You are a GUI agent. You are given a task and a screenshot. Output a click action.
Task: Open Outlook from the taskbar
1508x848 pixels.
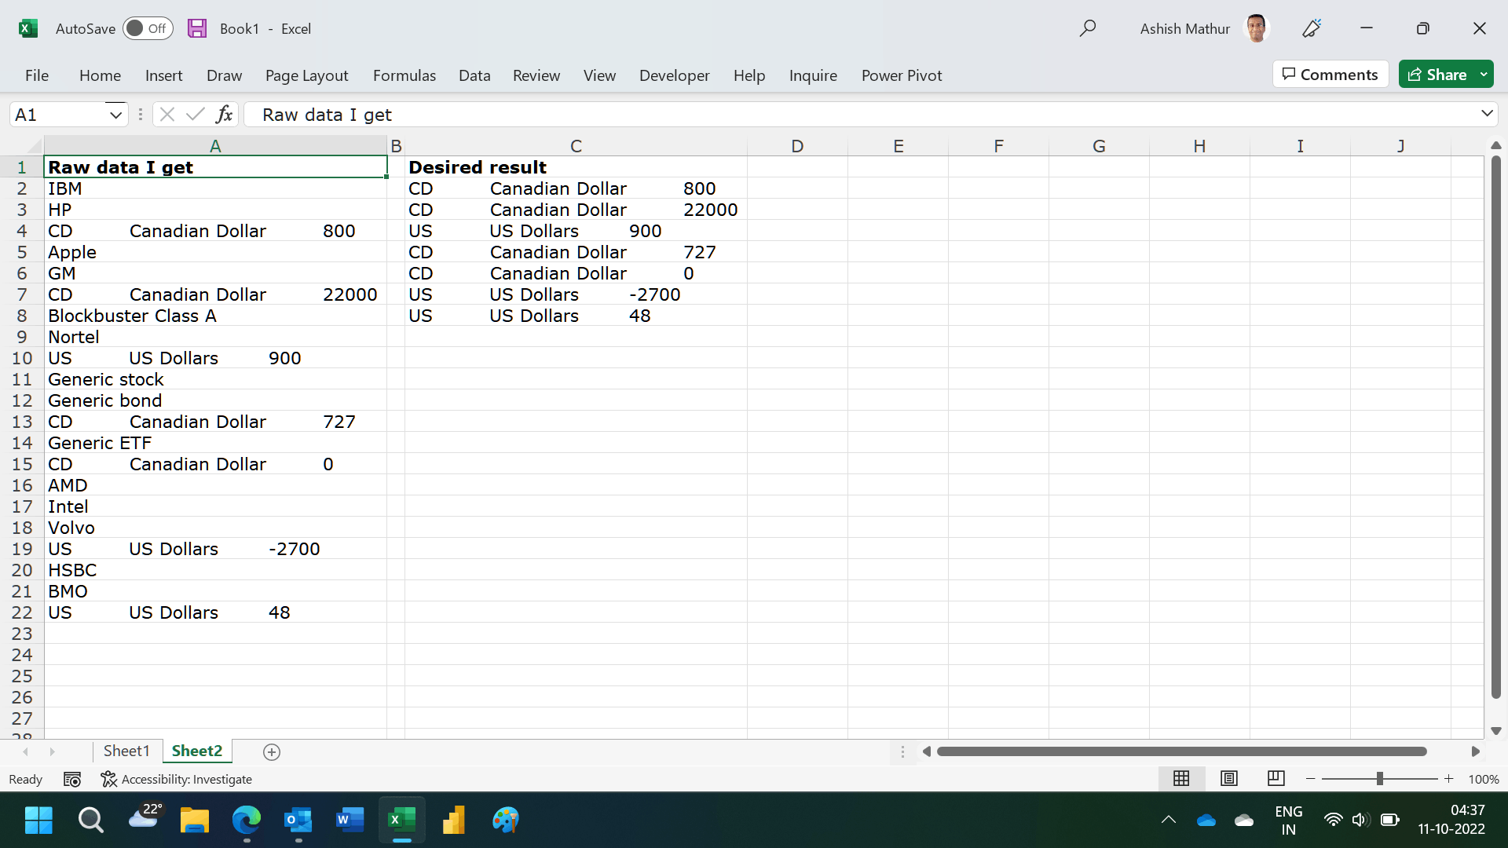pos(298,820)
